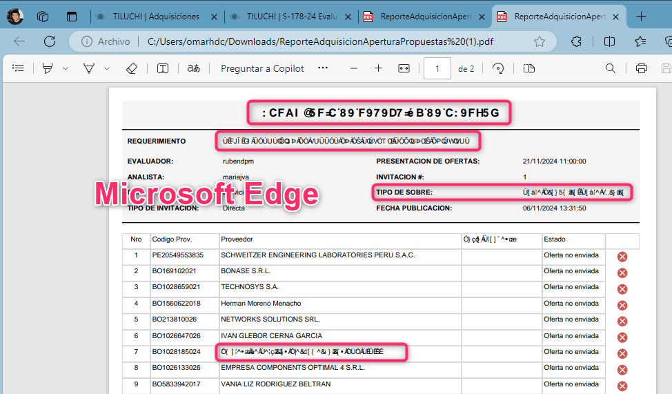Fit PDF to page width

pos(404,68)
